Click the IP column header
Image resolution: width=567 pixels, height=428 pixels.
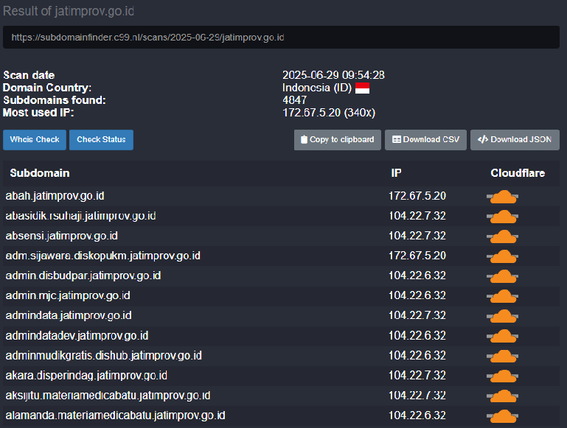point(397,173)
